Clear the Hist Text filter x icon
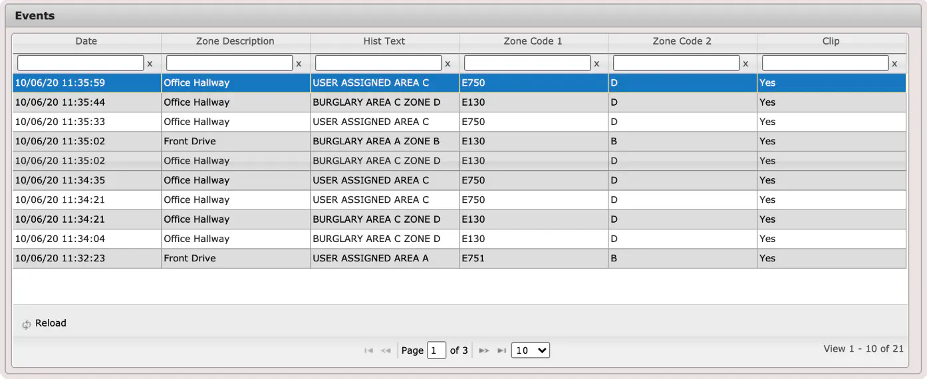Image resolution: width=927 pixels, height=379 pixels. pyautogui.click(x=448, y=64)
